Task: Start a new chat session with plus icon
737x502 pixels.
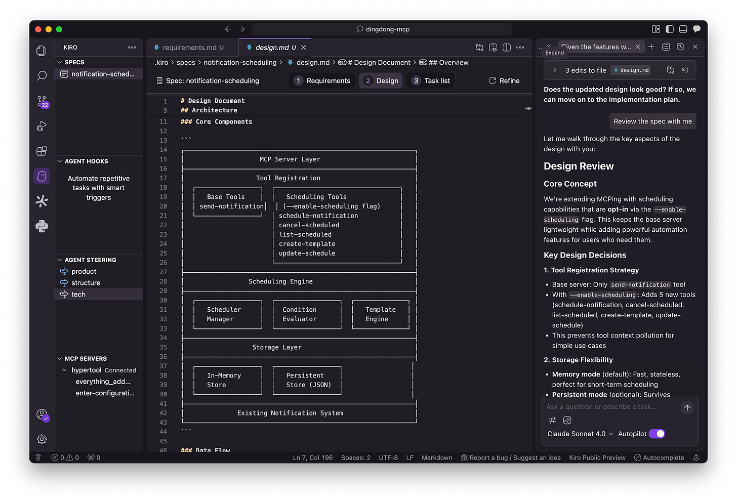Action: tap(651, 47)
